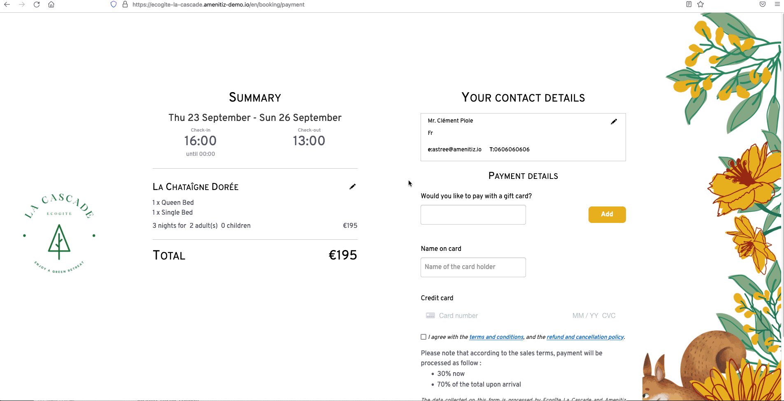
Task: Show tracking protection shield info
Action: point(114,5)
